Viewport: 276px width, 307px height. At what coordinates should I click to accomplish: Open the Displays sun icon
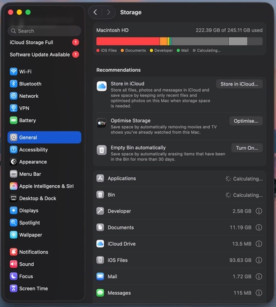pos(13,211)
